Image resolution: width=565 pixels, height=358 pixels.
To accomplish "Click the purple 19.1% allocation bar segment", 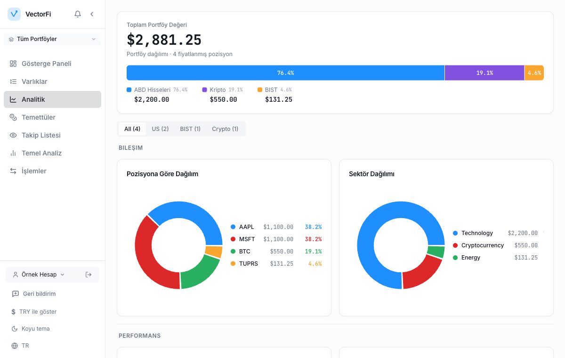I will tap(484, 73).
